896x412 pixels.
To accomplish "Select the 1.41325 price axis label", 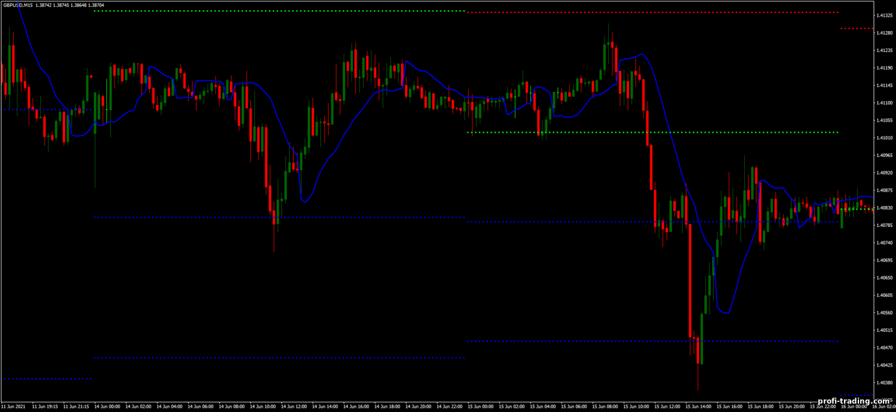I will pyautogui.click(x=884, y=16).
